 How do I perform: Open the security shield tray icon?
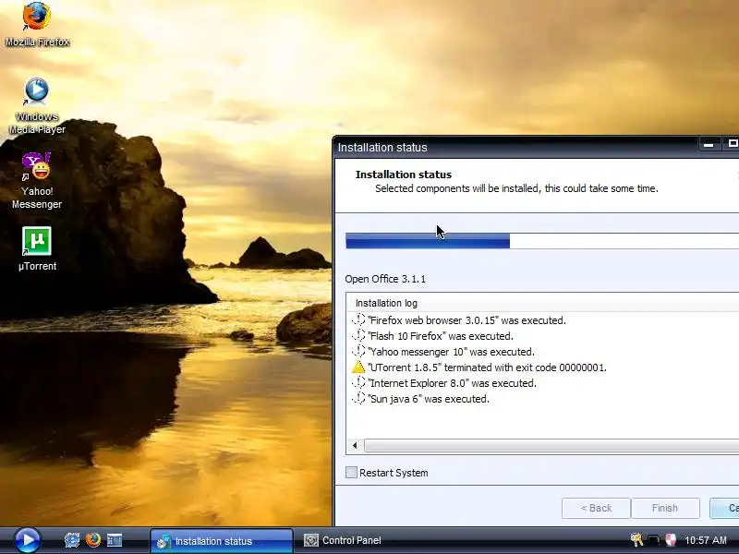671,540
